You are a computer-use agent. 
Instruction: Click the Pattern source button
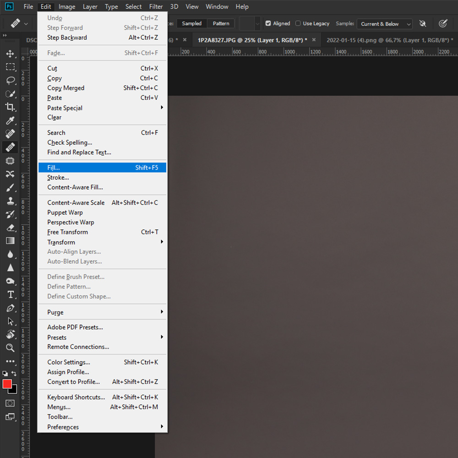221,23
